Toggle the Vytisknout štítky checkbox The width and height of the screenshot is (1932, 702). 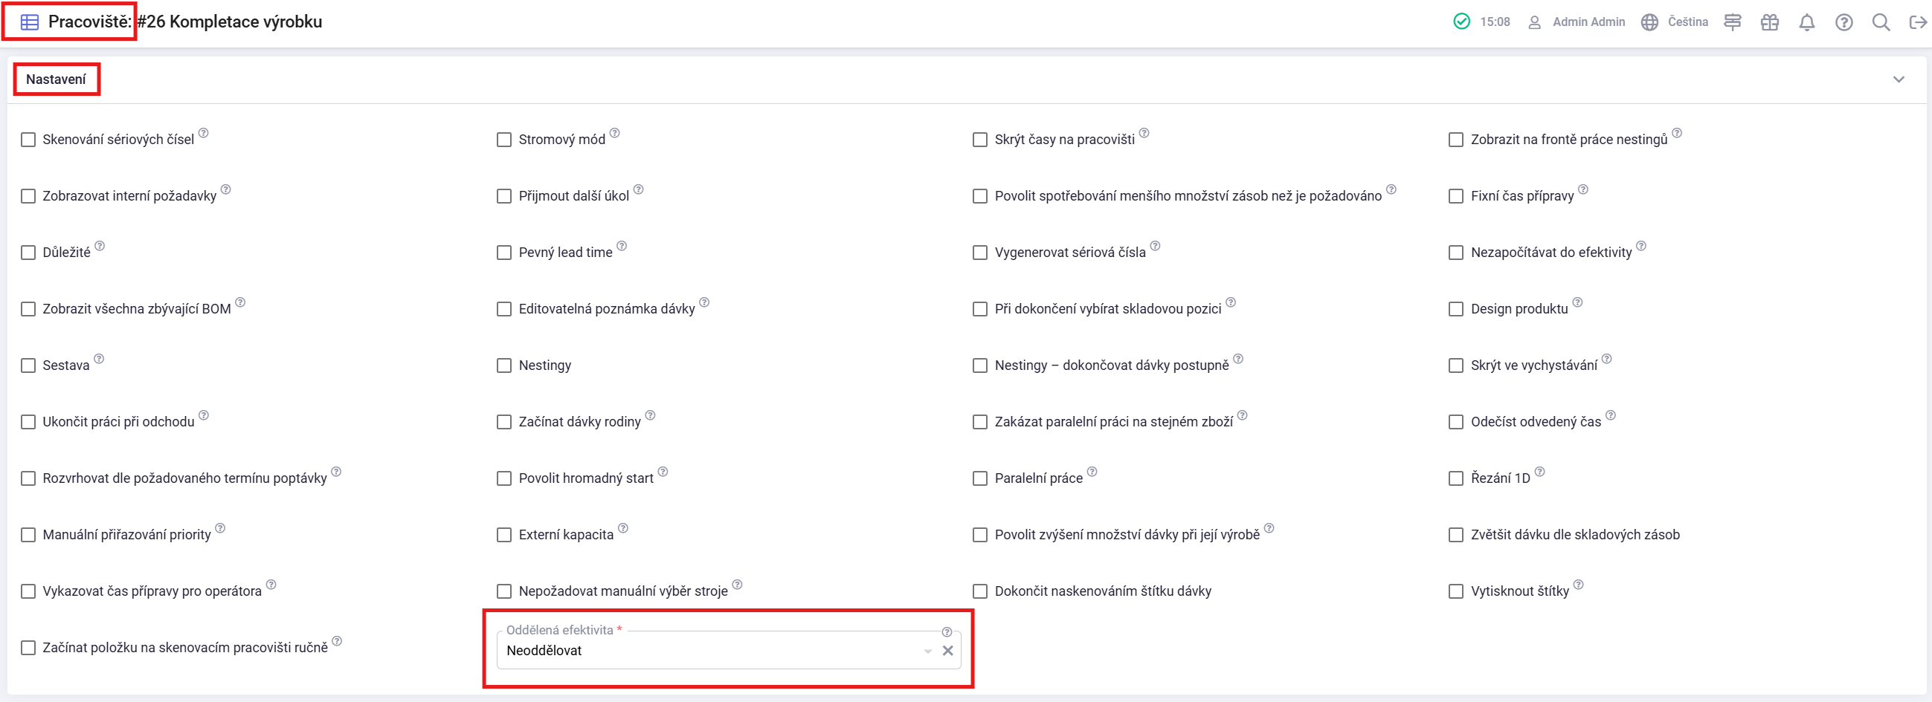(x=1456, y=591)
